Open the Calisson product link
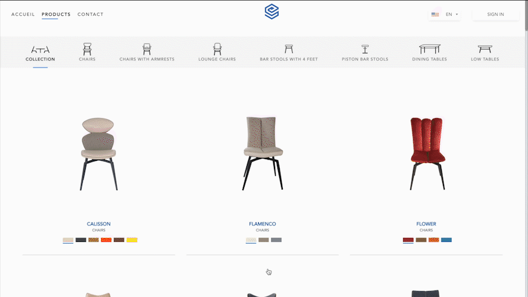Screen dimensions: 528x297 [x=99, y=224]
